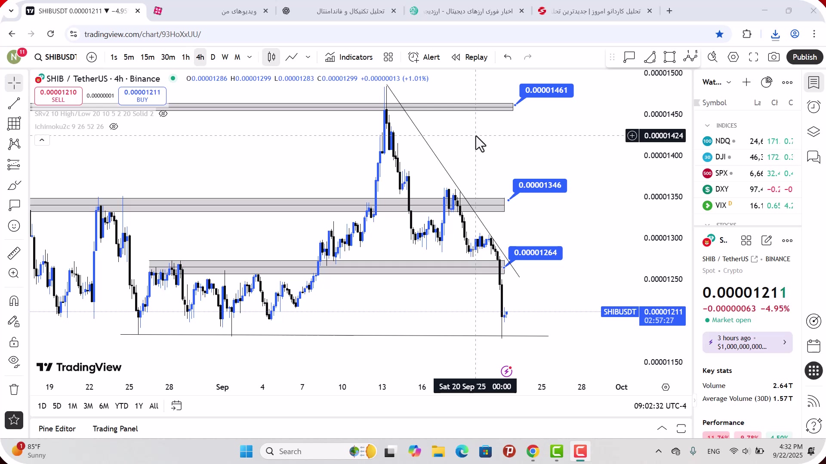The height and width of the screenshot is (464, 826).
Task: Click the 0.00001424 price plus button
Action: point(632,136)
